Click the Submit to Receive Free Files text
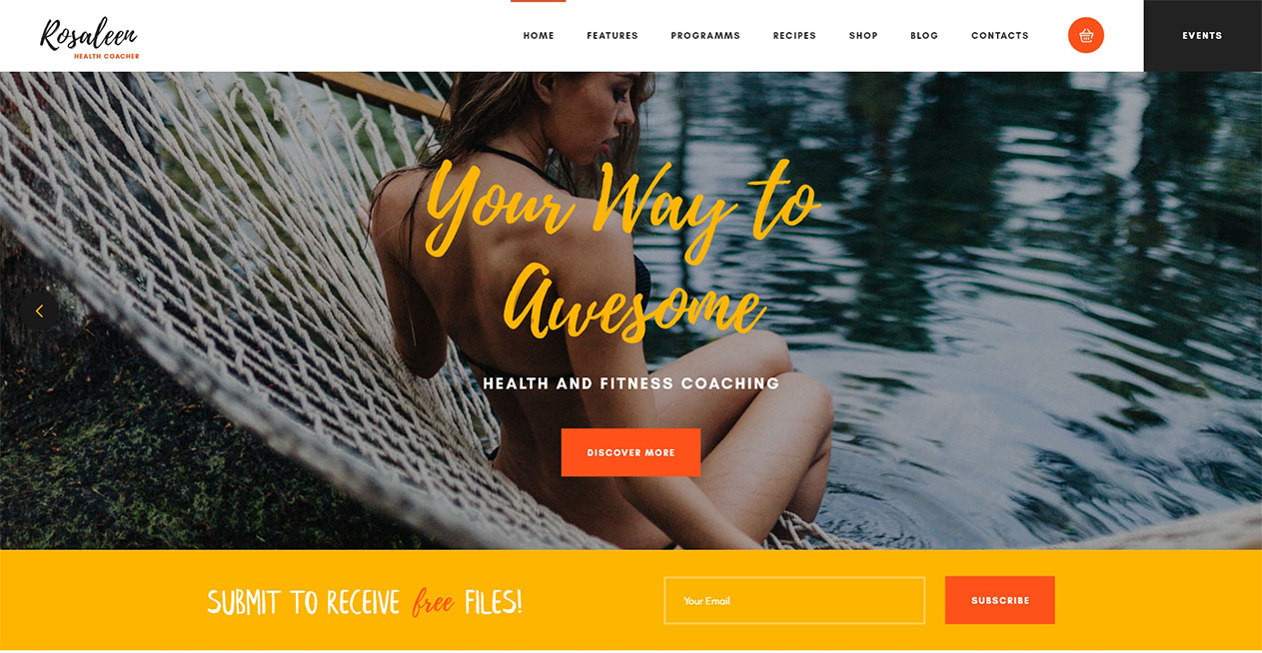Viewport: 1262px width, 653px height. click(365, 602)
